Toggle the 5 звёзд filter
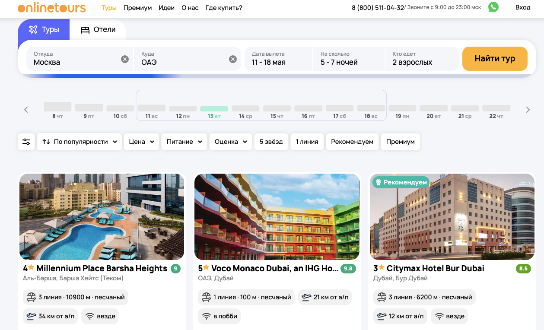The image size is (544, 330). pos(271,142)
